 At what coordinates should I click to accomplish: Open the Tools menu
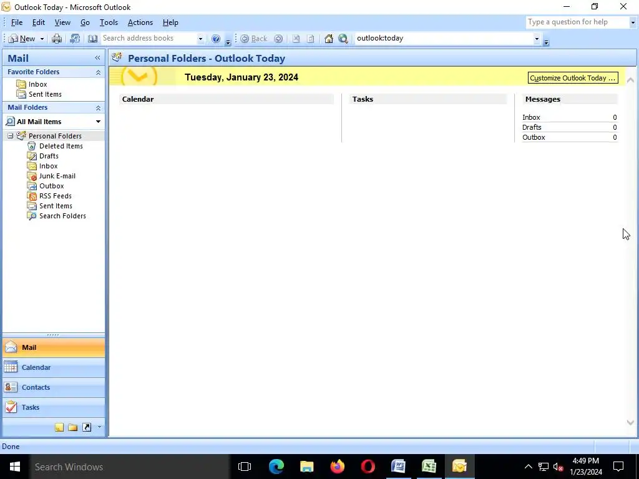pos(109,22)
